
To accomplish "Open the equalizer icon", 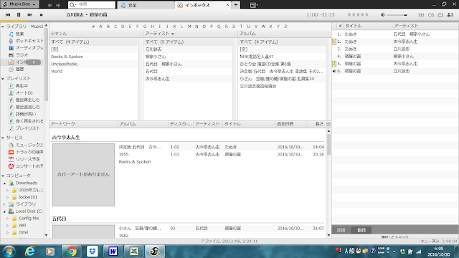I will (421, 14).
